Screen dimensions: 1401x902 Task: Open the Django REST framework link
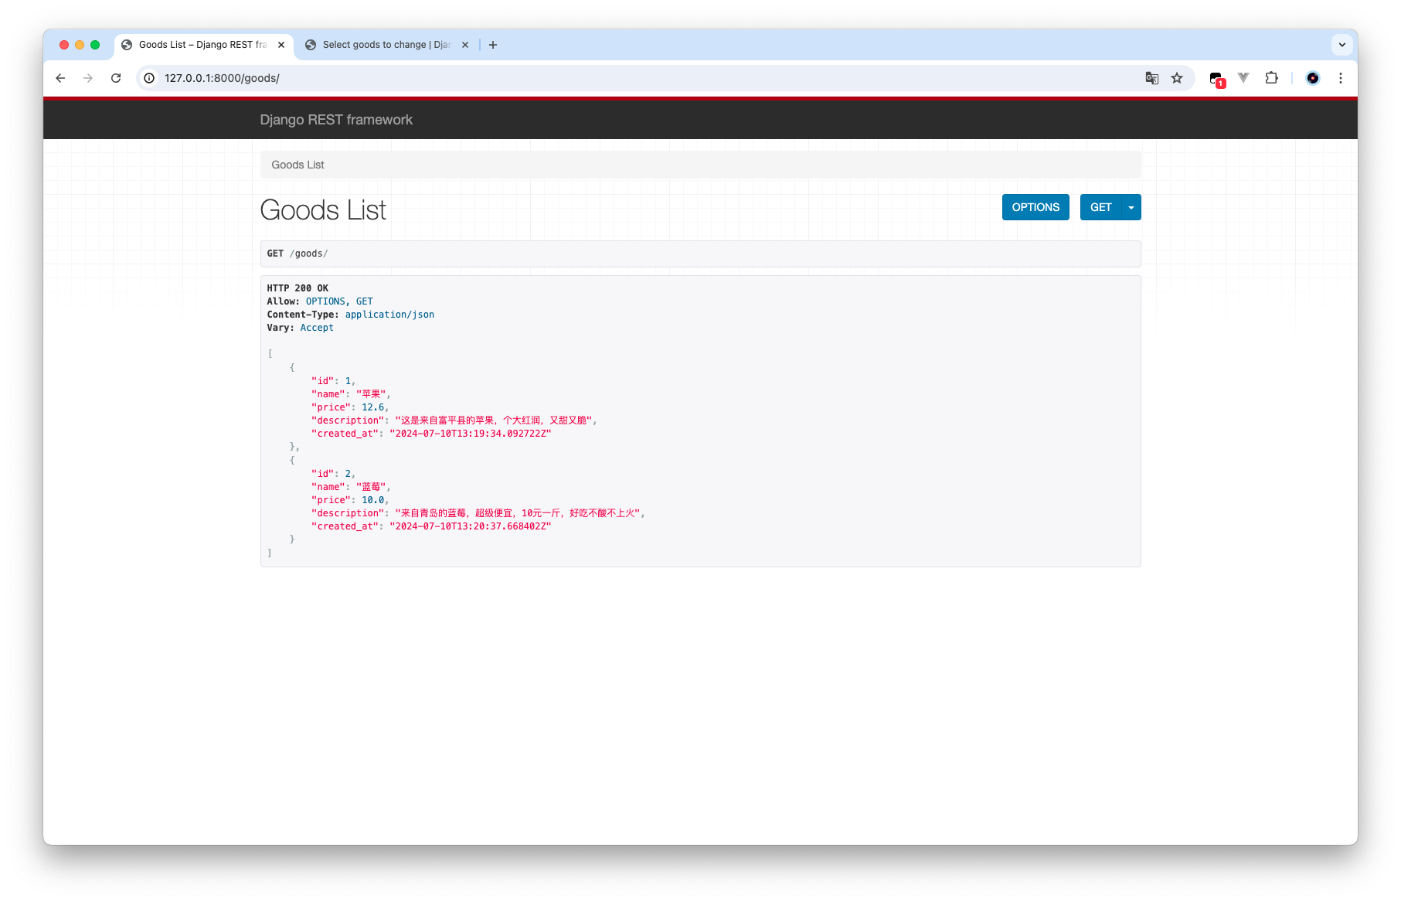(336, 120)
